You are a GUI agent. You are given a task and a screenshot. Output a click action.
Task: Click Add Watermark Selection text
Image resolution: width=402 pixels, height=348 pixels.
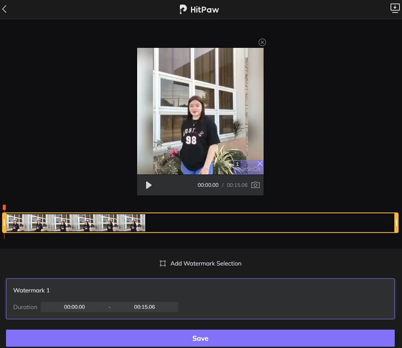pos(206,264)
